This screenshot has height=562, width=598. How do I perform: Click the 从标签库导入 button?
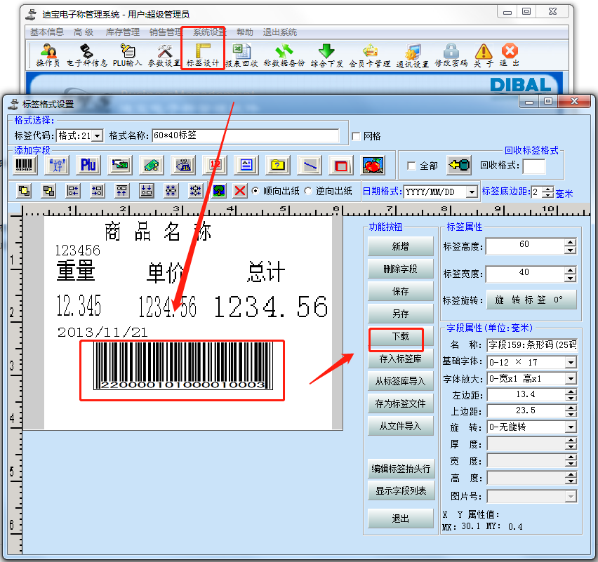(401, 381)
